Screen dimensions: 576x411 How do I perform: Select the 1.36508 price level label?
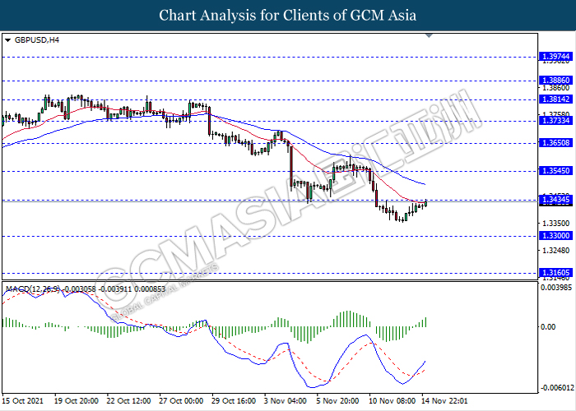pyautogui.click(x=555, y=143)
